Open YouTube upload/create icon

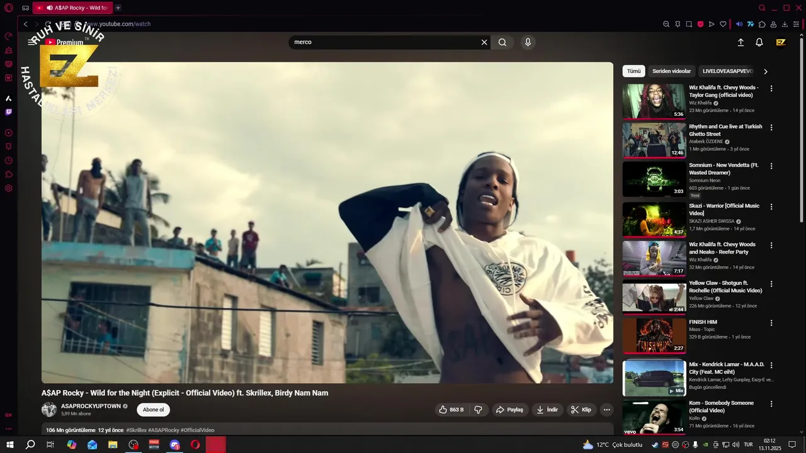pos(741,42)
